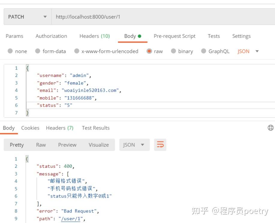Open the Authorization tab

coord(51,36)
